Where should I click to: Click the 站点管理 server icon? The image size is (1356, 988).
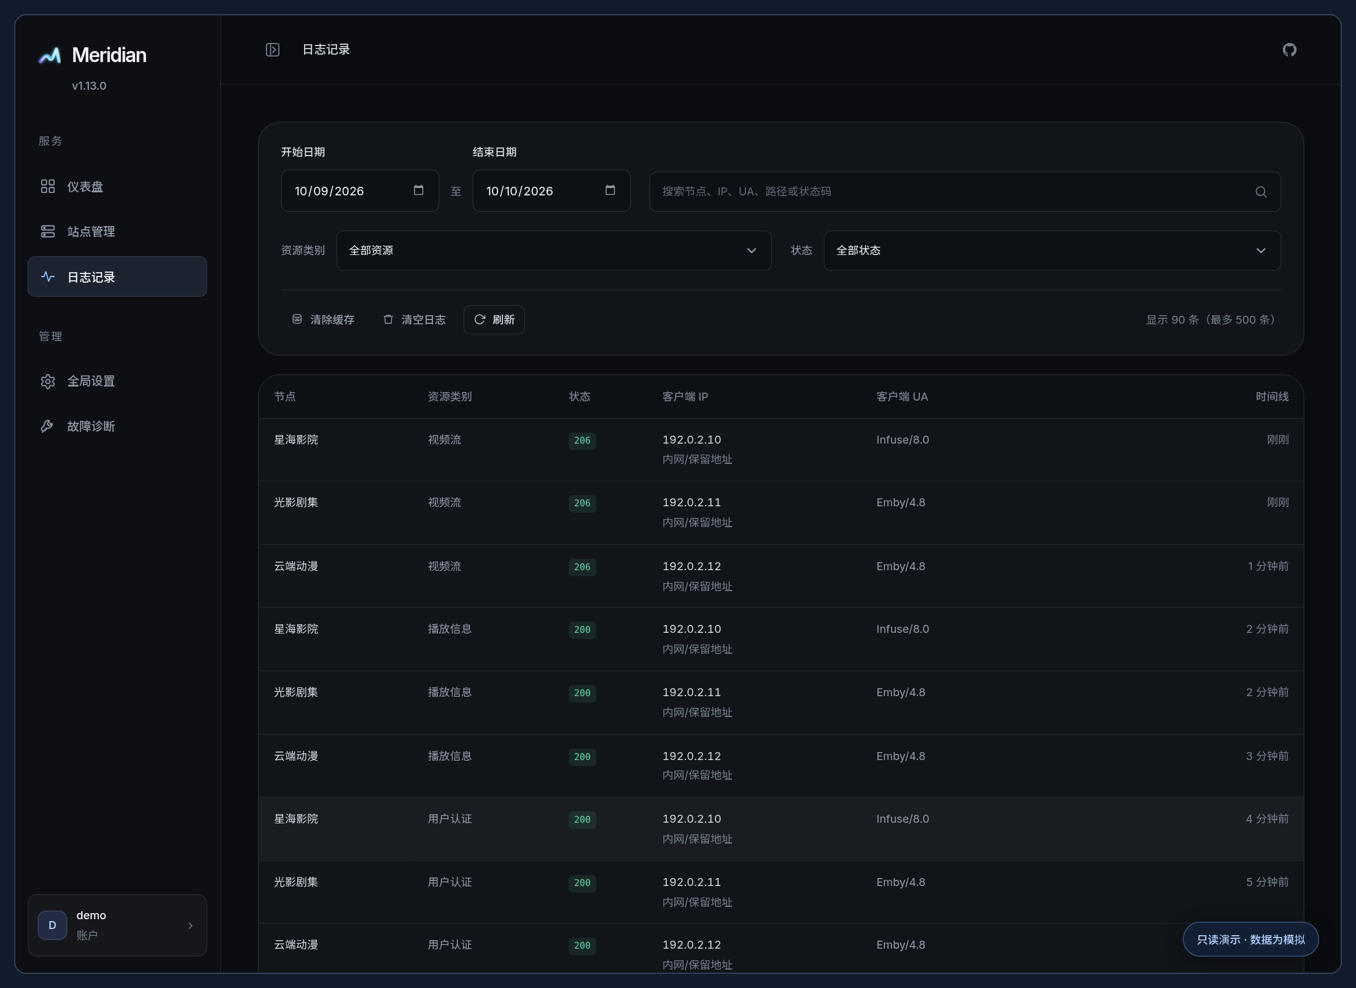tap(48, 231)
